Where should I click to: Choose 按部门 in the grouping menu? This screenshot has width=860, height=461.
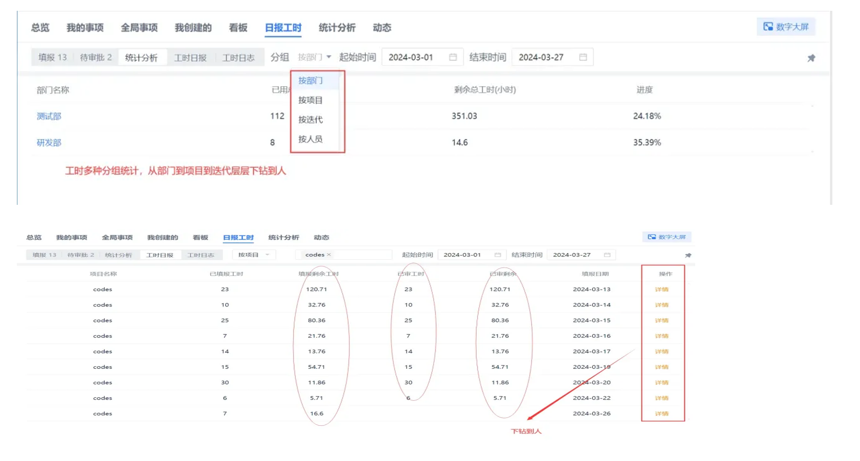[x=310, y=81]
